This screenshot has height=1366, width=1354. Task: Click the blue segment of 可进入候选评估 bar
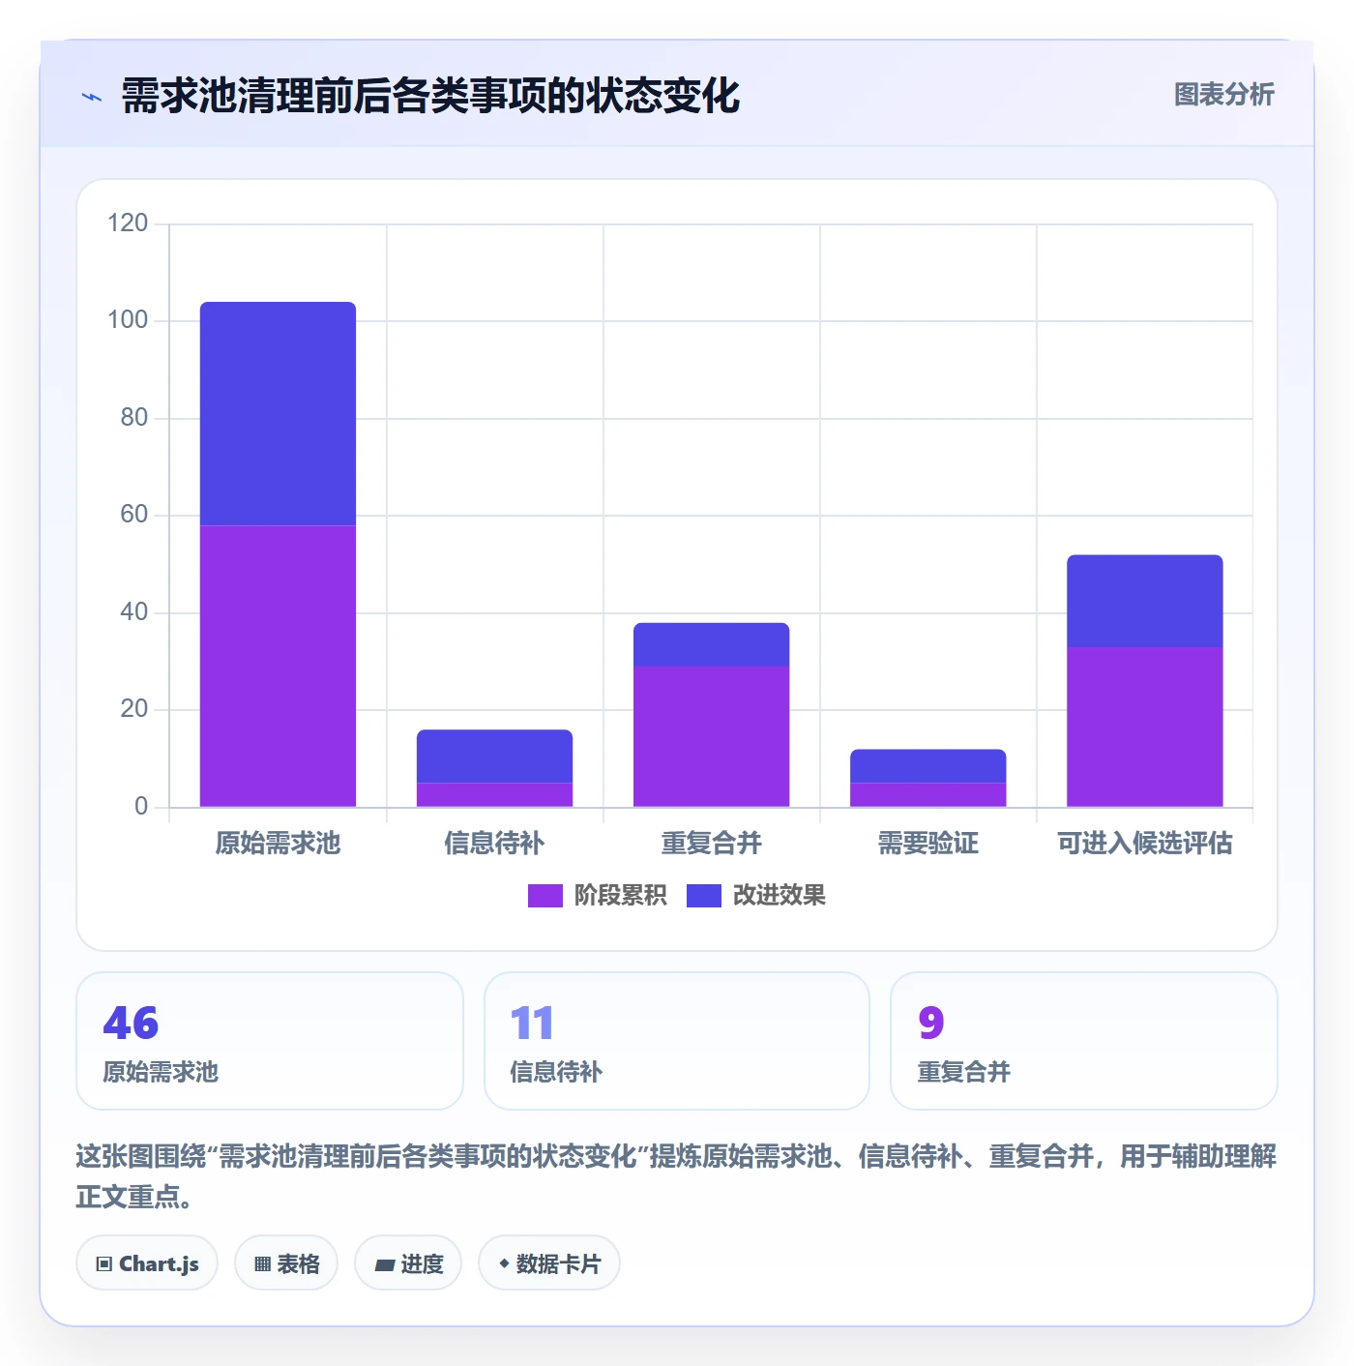[1144, 601]
